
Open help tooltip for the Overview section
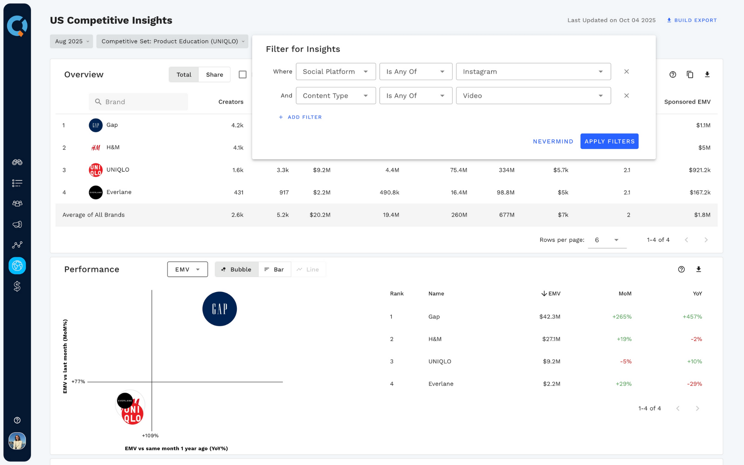click(673, 74)
